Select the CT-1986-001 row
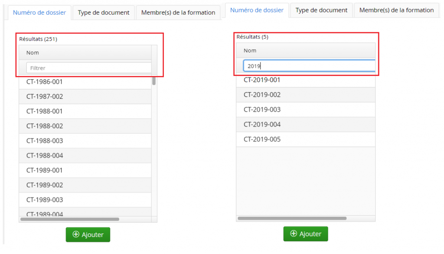This screenshot has height=254, width=444. coord(85,82)
